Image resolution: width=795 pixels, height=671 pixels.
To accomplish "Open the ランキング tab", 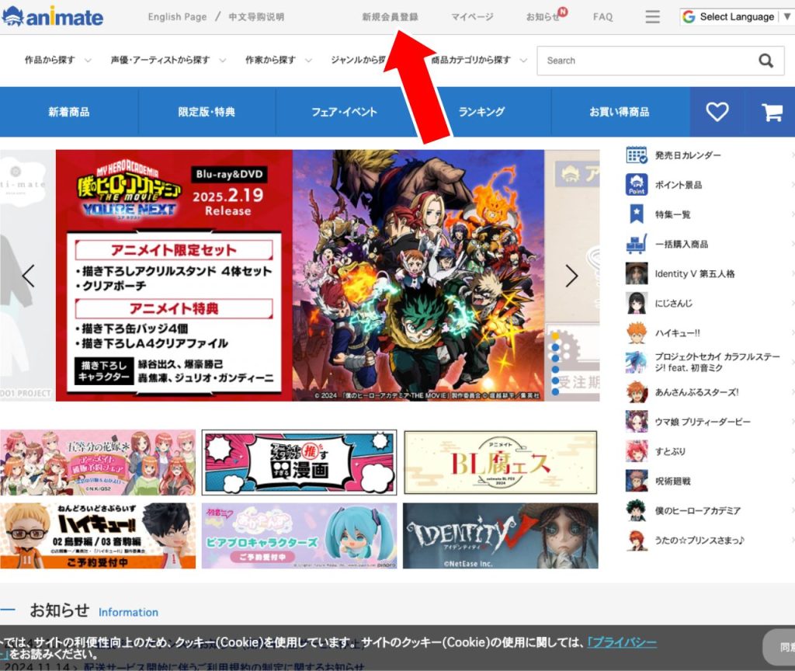I will click(481, 112).
